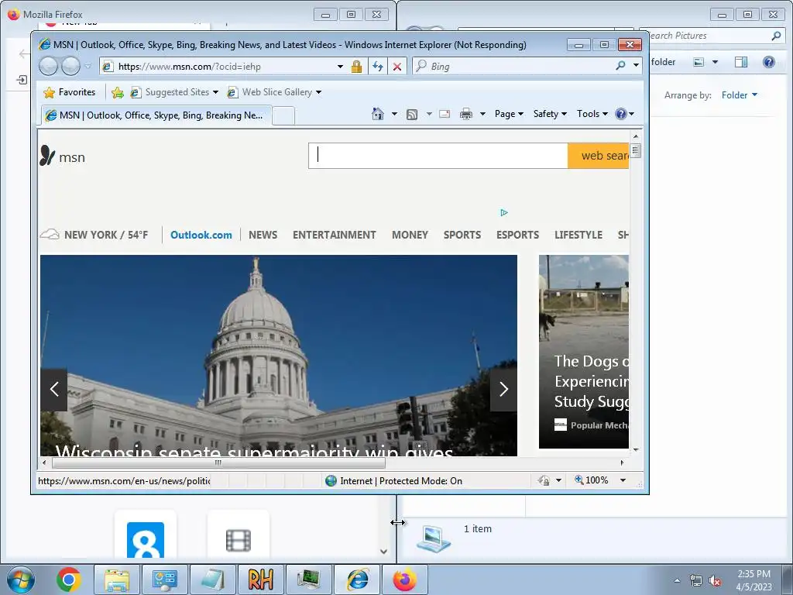793x595 pixels.
Task: Click the vertical scrollbar thumb in Internet Explorer
Action: (x=636, y=151)
